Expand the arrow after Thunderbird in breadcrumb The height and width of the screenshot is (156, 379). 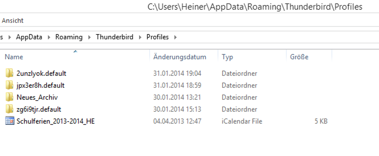[140, 37]
